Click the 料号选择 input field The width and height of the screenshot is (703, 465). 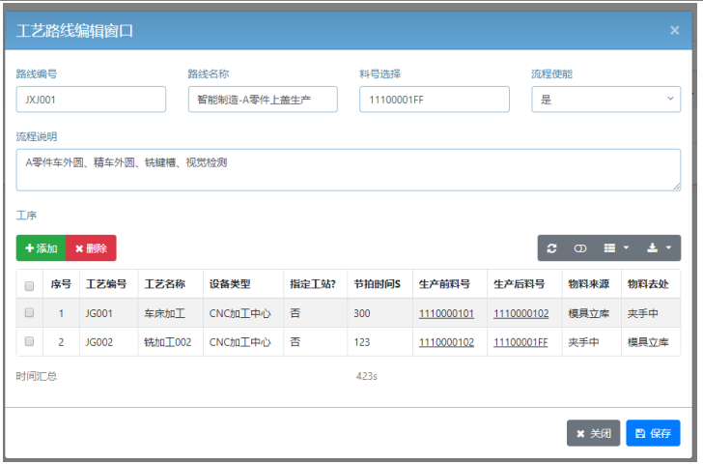435,100
